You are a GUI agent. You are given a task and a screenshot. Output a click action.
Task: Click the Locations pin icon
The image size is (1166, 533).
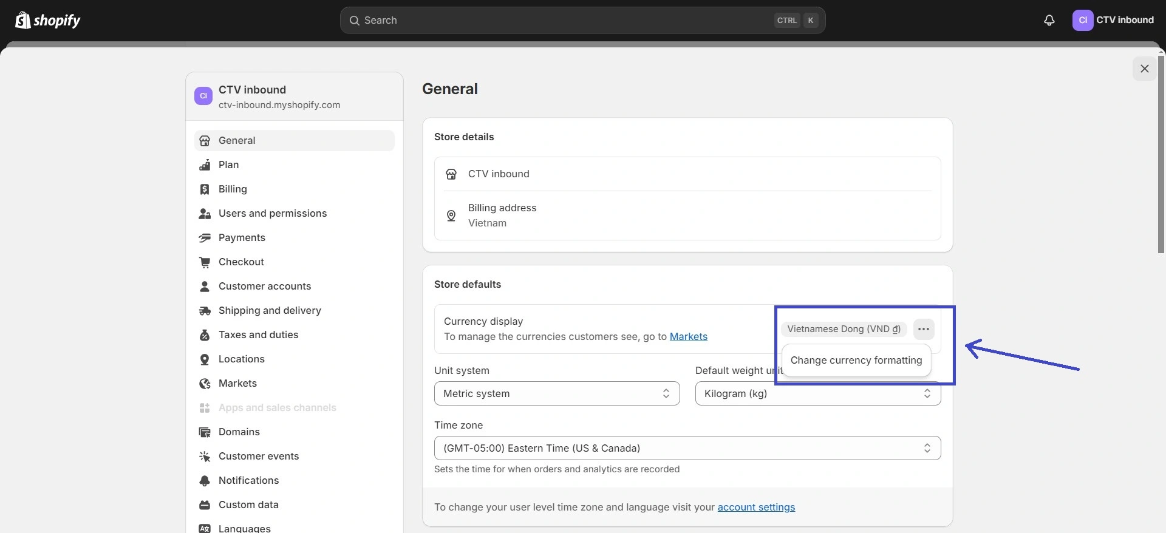click(205, 359)
